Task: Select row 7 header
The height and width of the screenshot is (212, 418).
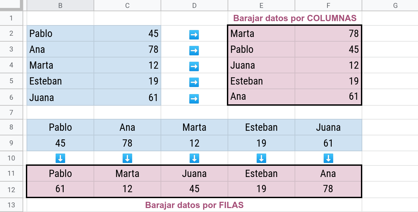Action: pos(11,113)
